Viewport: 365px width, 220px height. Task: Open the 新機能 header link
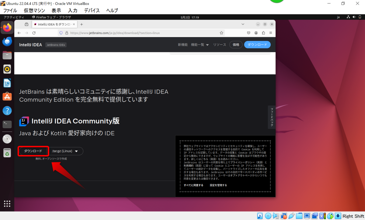[183, 45]
